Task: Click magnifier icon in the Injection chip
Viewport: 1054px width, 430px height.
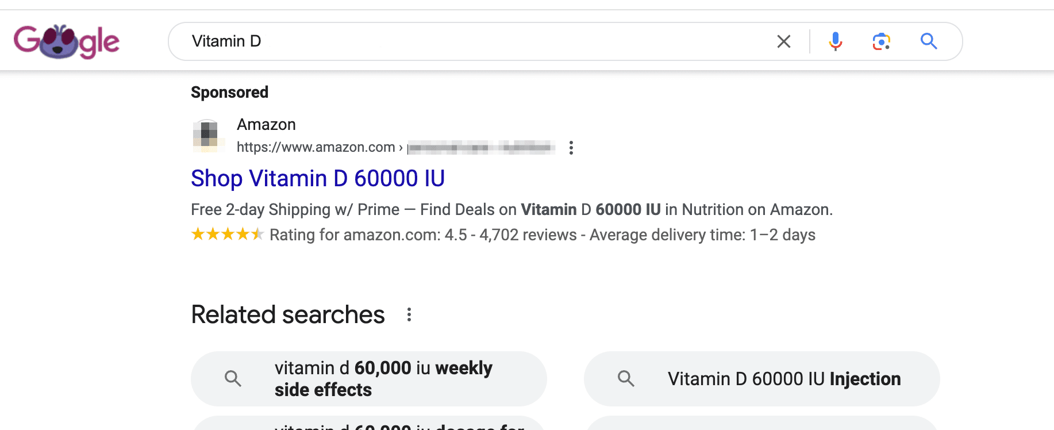Action: [626, 378]
